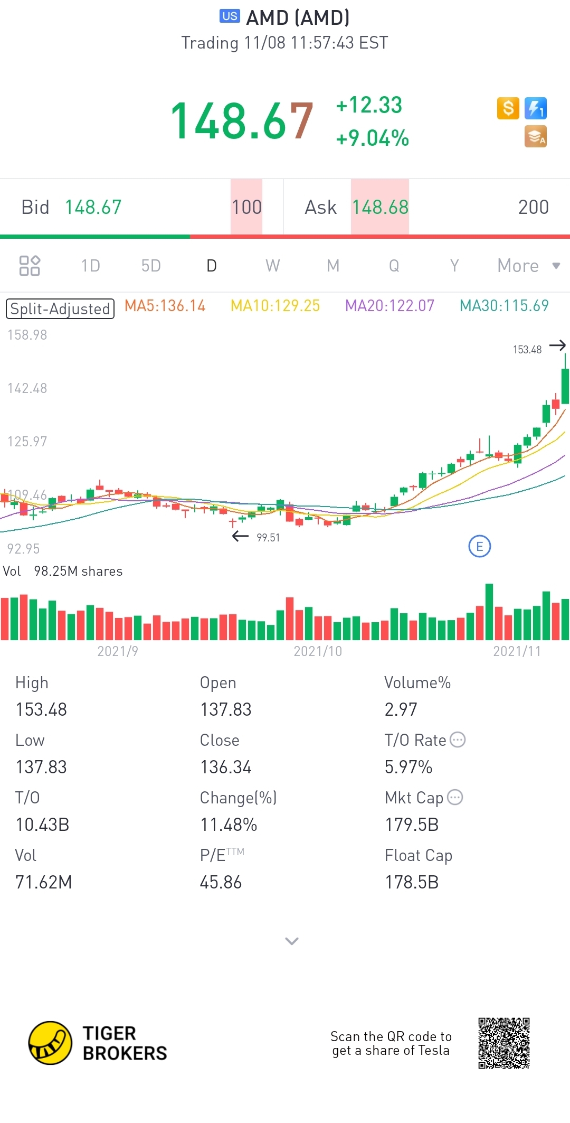
Task: Tap the trading time status line
Action: [x=285, y=43]
